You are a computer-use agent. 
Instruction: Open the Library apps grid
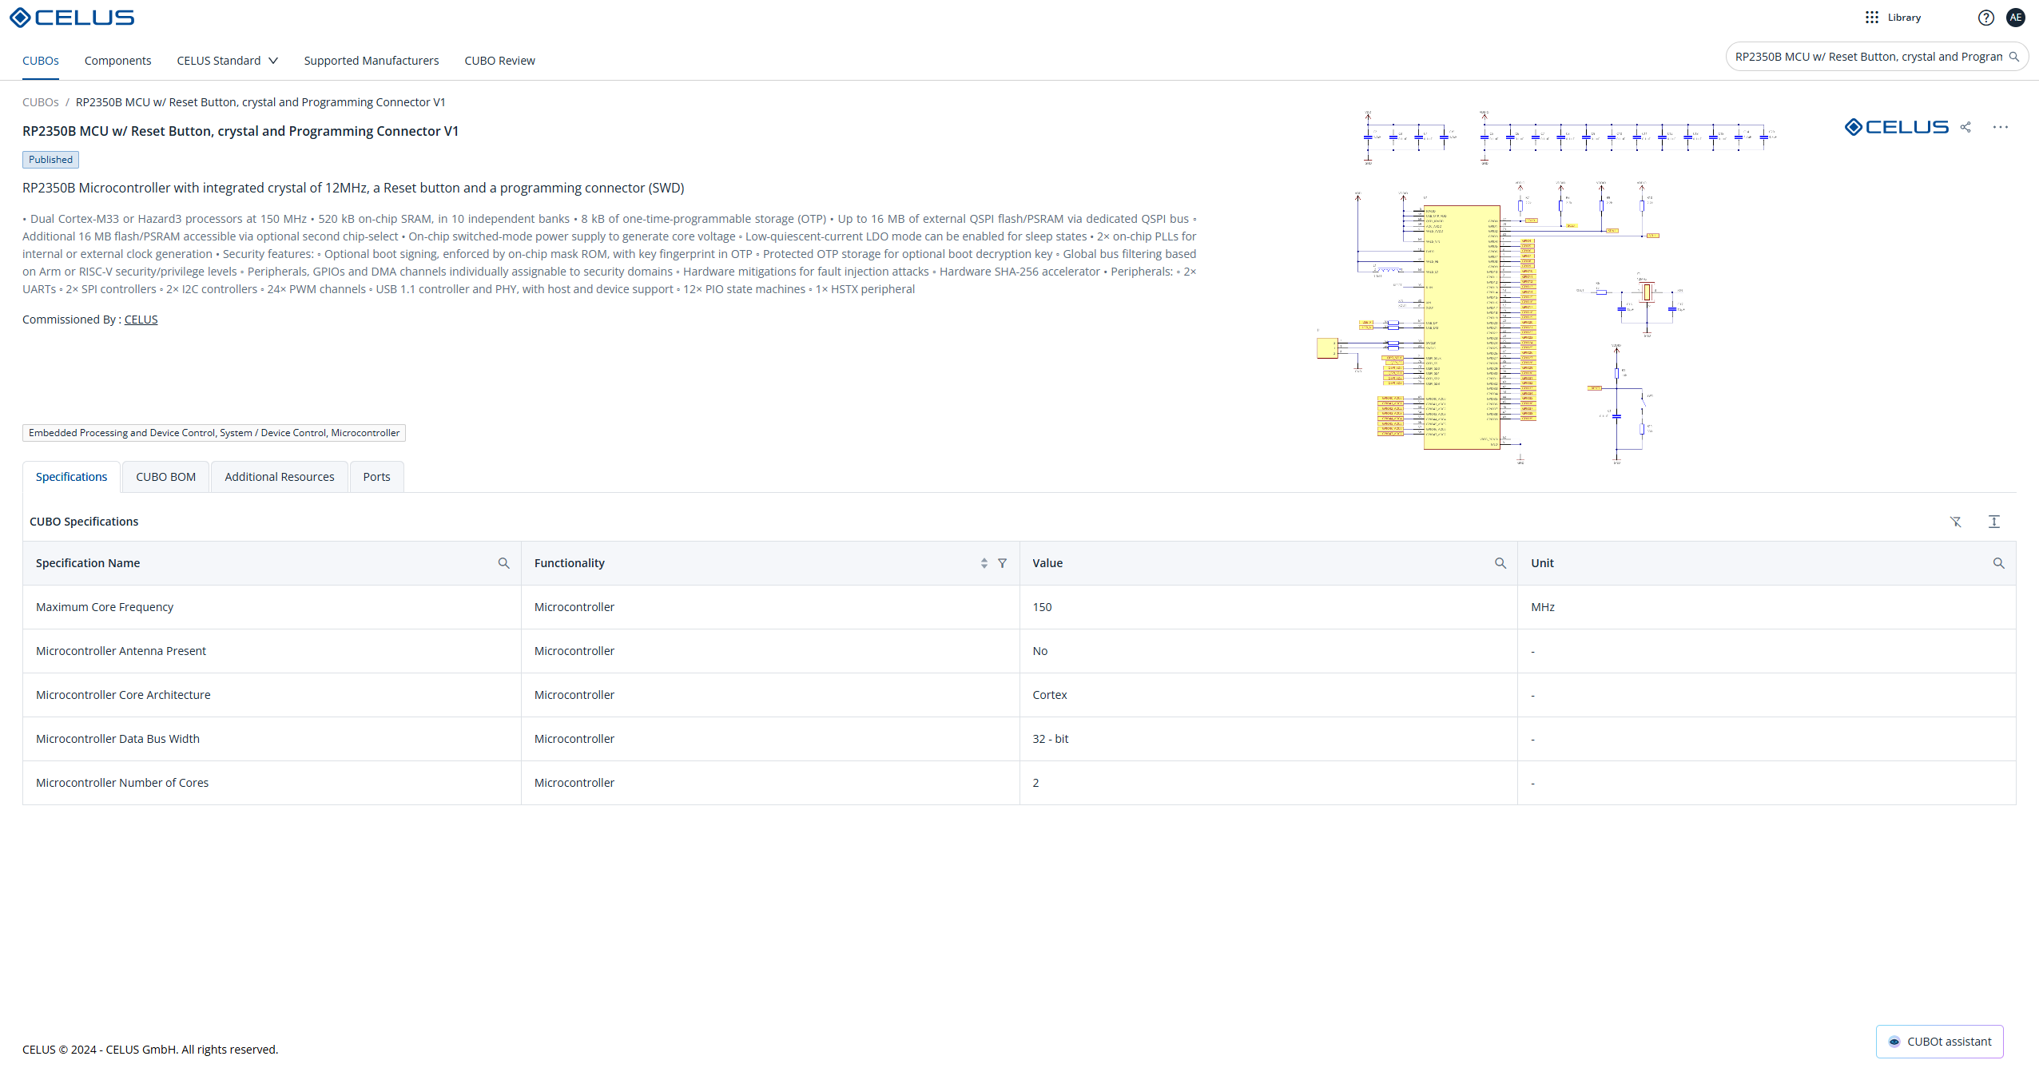pyautogui.click(x=1872, y=18)
